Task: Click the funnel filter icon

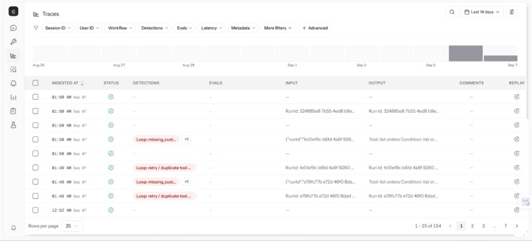Action: [x=36, y=28]
